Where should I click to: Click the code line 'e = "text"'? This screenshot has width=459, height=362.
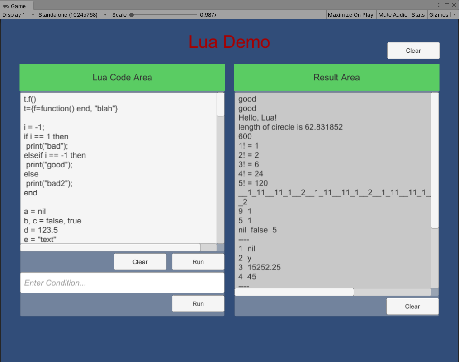(x=40, y=240)
